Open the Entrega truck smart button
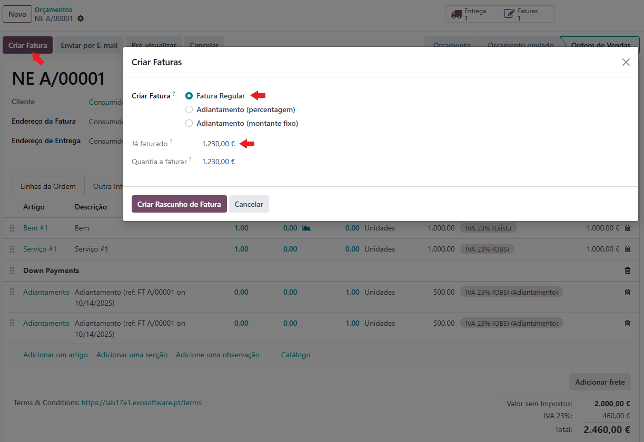The height and width of the screenshot is (442, 644). 472,14
